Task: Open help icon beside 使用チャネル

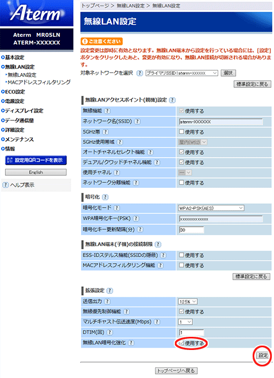Action: [x=117, y=173]
